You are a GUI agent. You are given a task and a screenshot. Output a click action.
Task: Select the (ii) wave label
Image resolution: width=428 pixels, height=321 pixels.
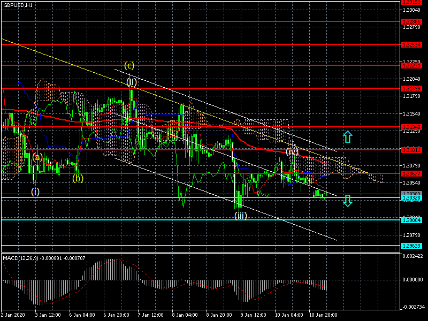pyautogui.click(x=132, y=82)
